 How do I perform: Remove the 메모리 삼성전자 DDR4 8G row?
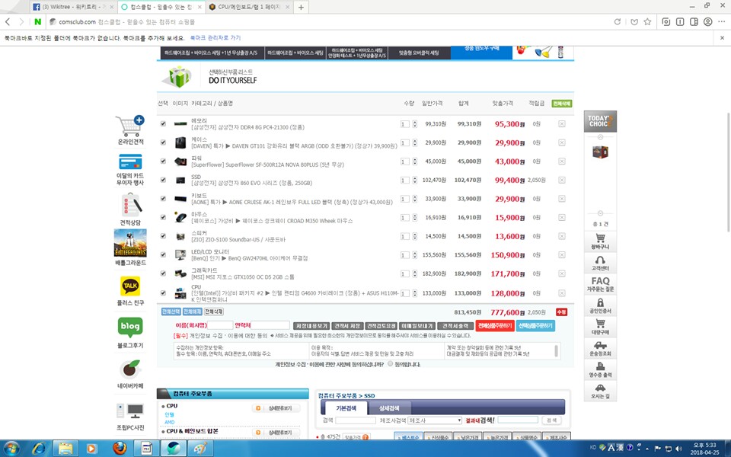coord(562,124)
